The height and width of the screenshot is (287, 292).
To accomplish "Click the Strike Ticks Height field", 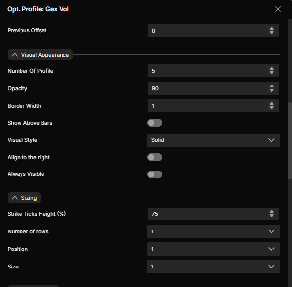I will tap(213, 214).
